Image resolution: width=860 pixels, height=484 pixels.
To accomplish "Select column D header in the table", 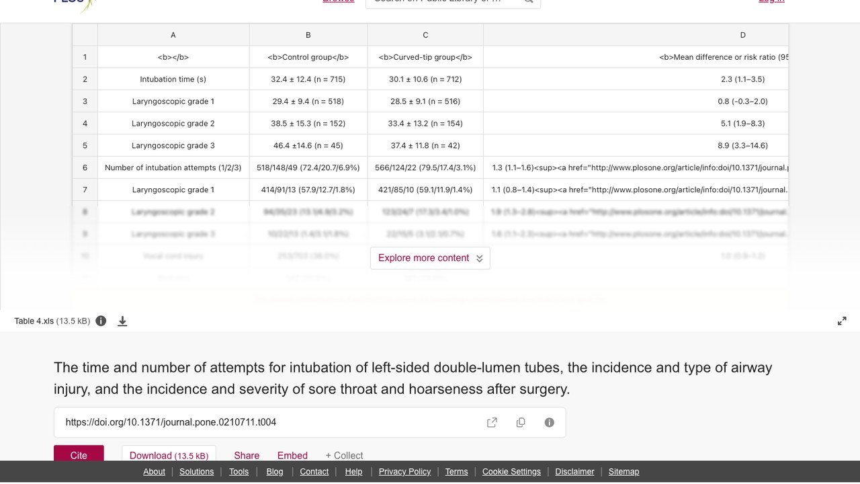I will point(636,35).
